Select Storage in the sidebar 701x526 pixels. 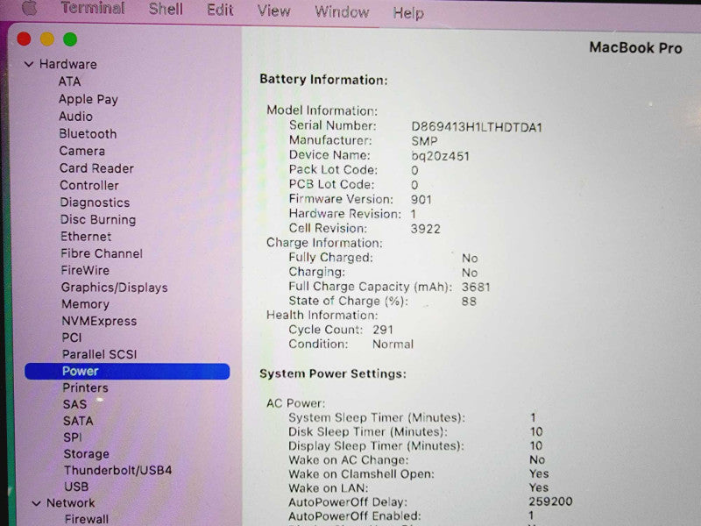pos(86,454)
